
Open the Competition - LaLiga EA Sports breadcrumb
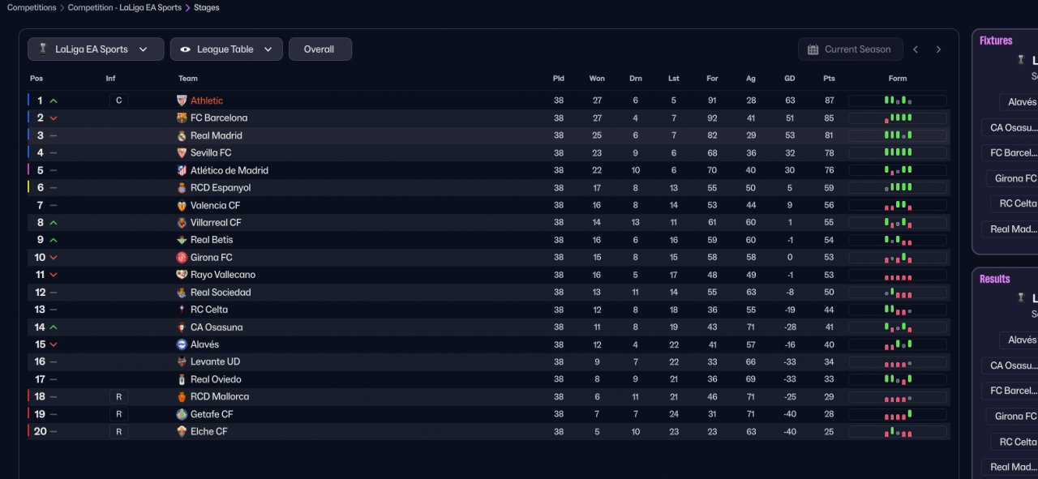124,7
